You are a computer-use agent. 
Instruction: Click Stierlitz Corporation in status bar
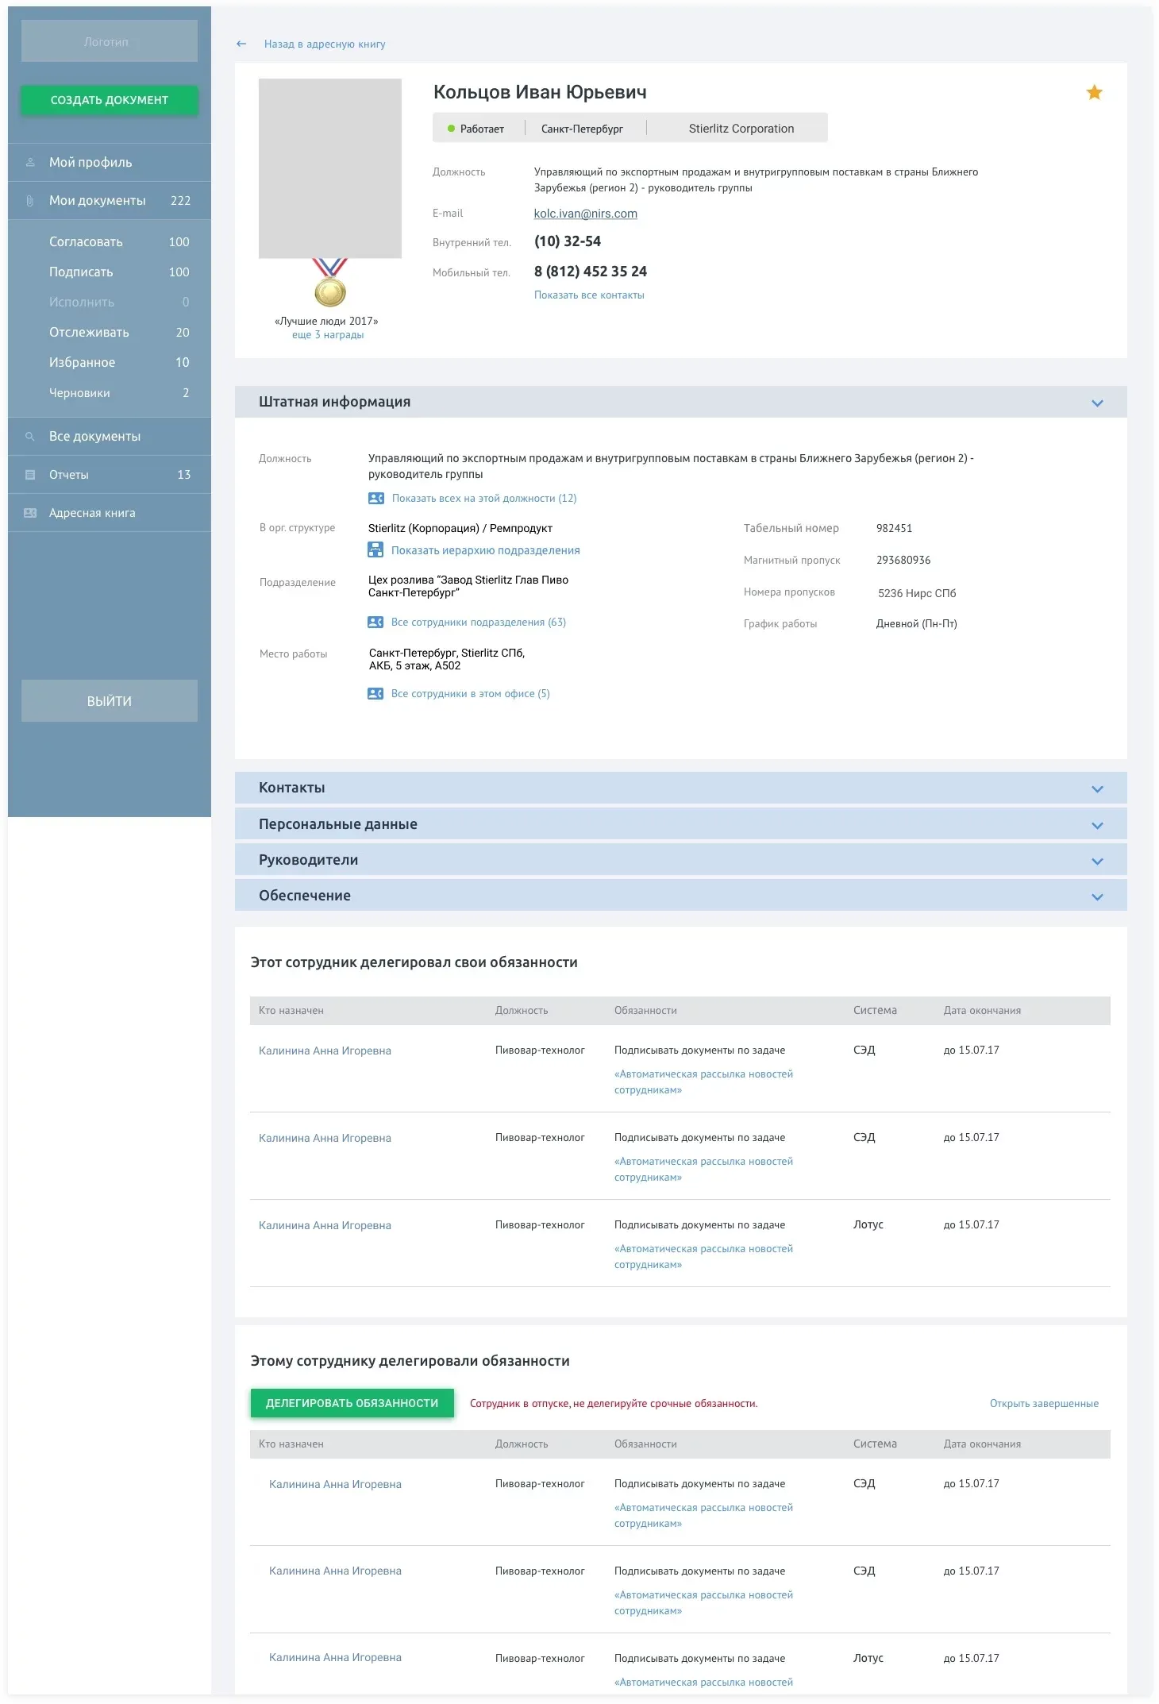(x=741, y=129)
